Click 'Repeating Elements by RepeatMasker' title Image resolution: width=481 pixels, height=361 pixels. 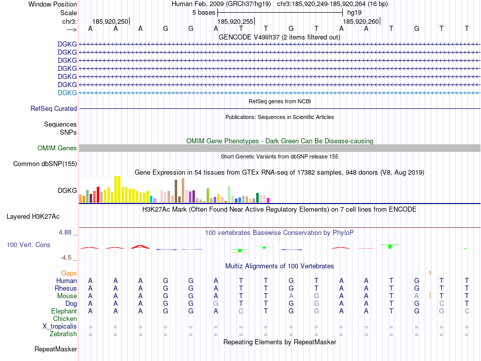[280, 342]
